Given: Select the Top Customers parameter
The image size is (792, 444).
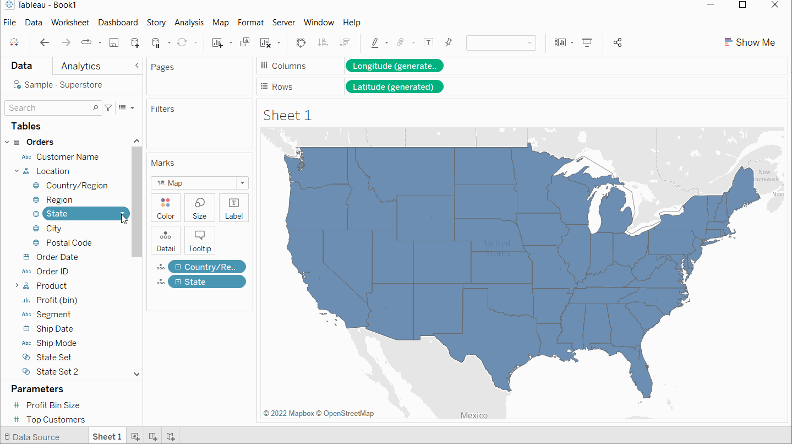Looking at the screenshot, I should point(56,420).
